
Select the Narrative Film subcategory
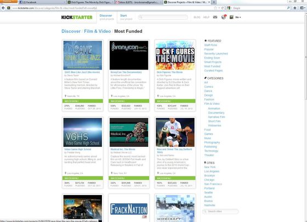pyautogui.click(x=217, y=117)
